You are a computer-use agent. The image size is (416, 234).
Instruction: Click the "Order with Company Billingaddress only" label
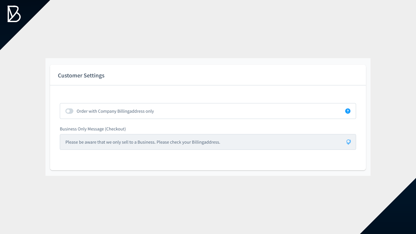point(115,111)
